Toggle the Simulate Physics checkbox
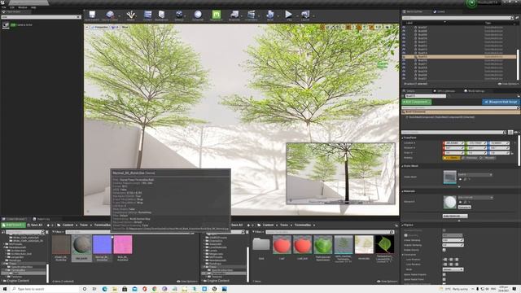Viewport: 521px width, 293px height. click(x=444, y=230)
